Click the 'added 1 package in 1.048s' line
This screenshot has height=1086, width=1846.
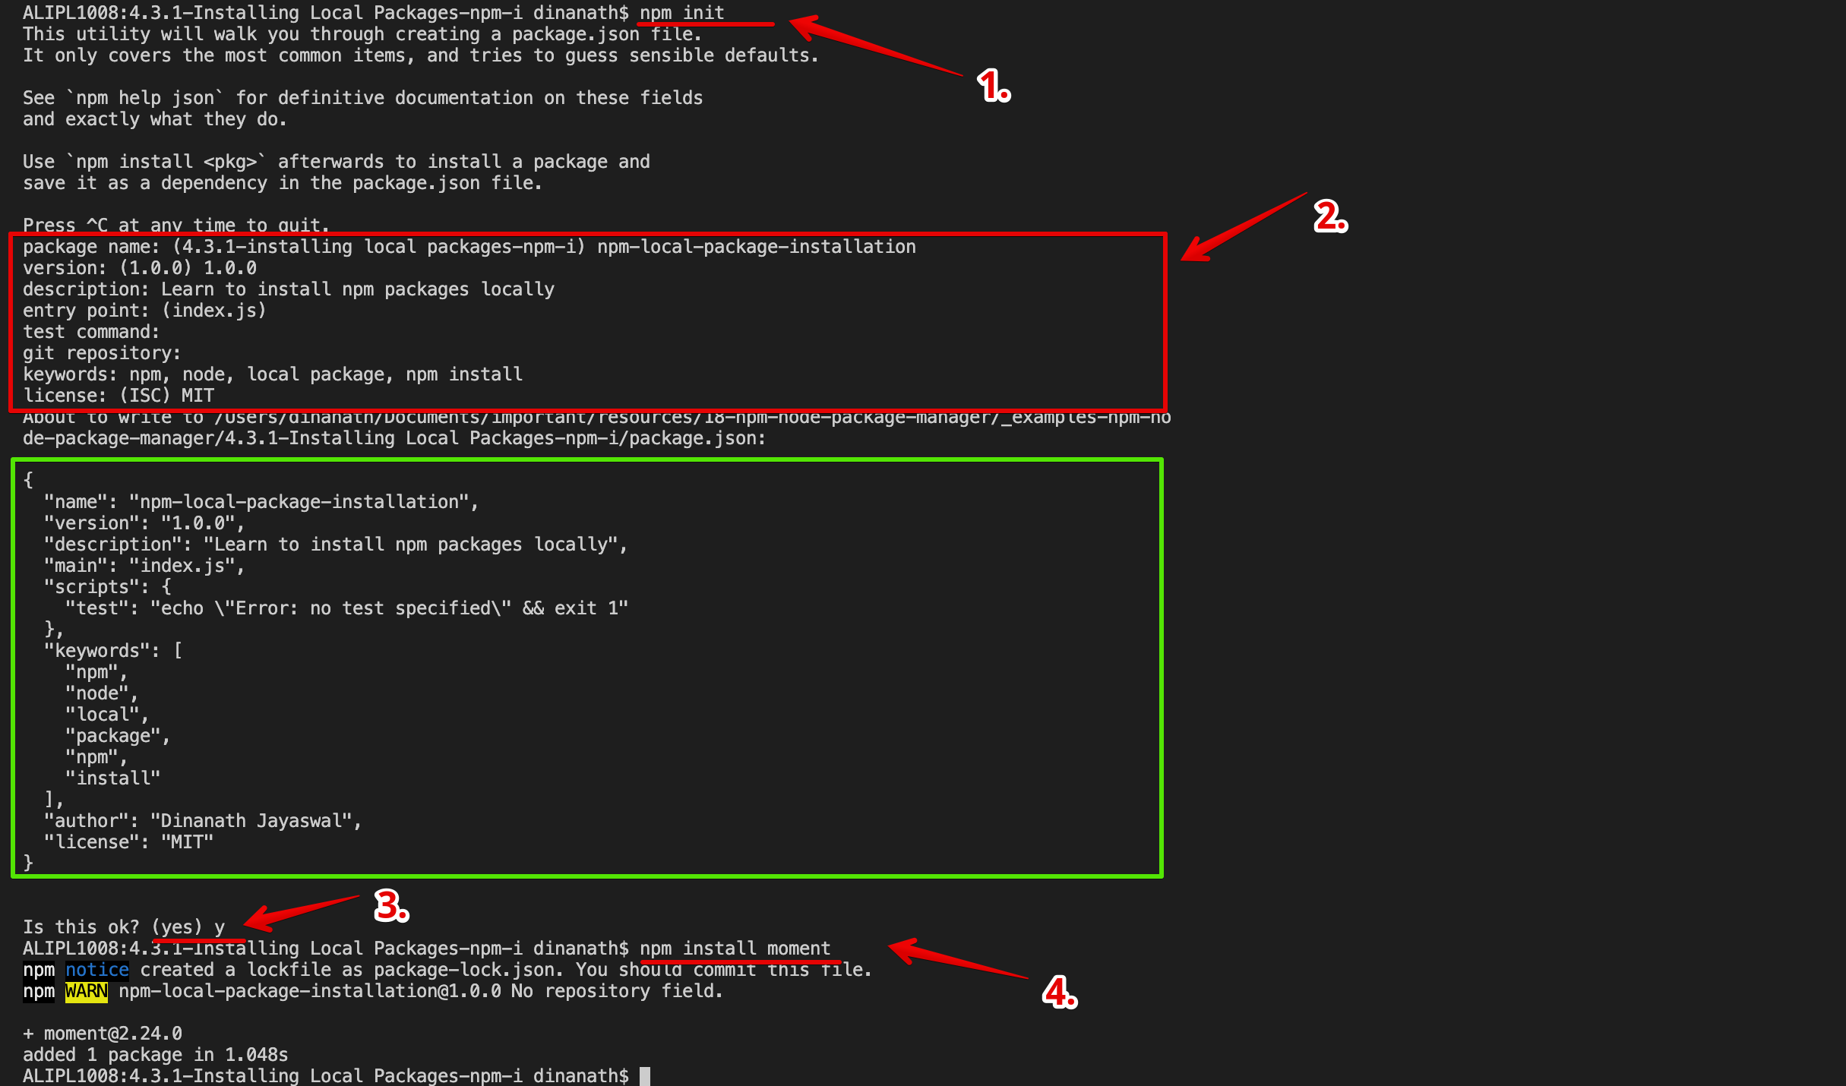156,1055
